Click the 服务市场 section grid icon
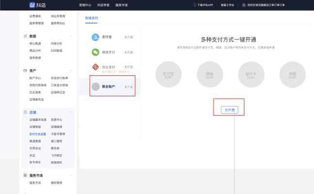This screenshot has height=194, width=314. (x=25, y=176)
